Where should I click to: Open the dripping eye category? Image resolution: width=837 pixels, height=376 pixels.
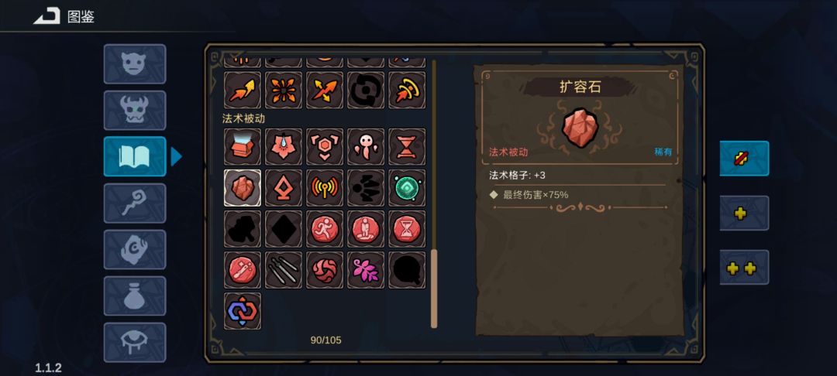click(x=135, y=342)
